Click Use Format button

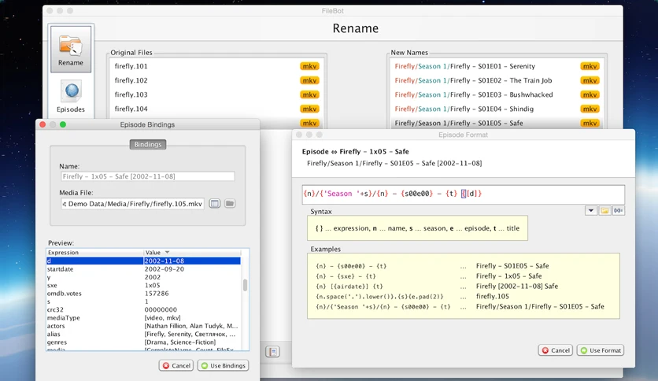pos(601,350)
